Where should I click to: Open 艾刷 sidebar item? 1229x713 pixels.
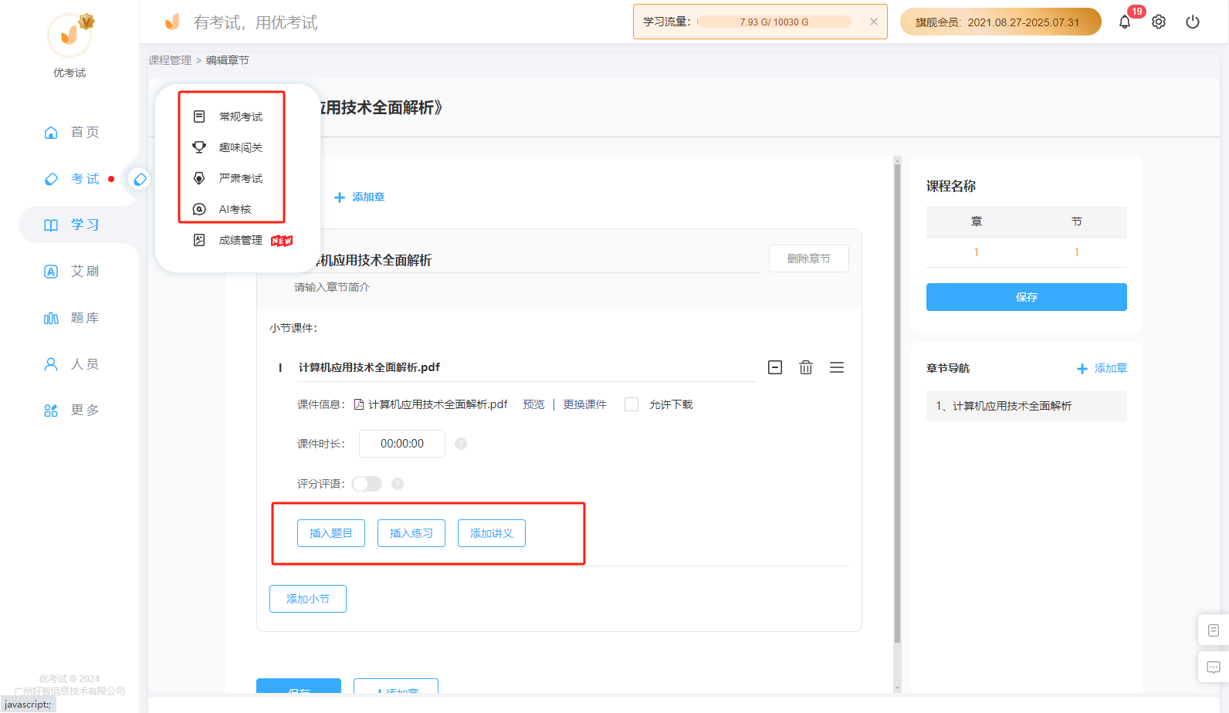pyautogui.click(x=71, y=271)
